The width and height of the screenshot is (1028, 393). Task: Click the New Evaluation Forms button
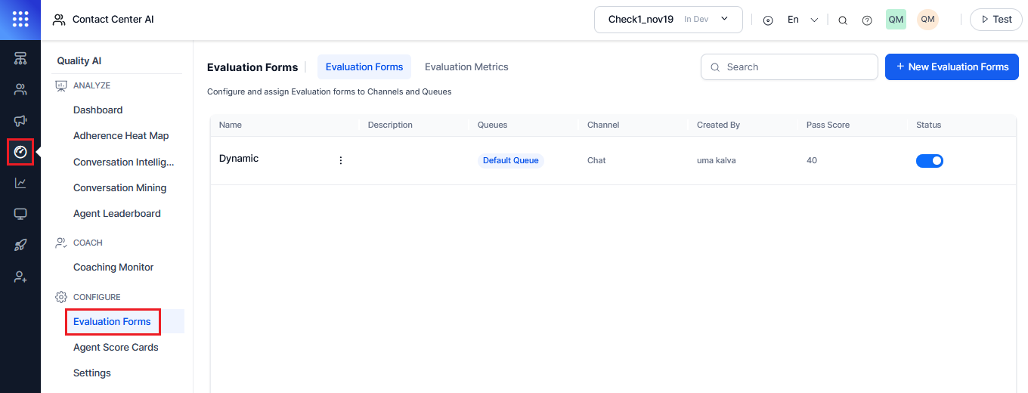[x=952, y=67]
